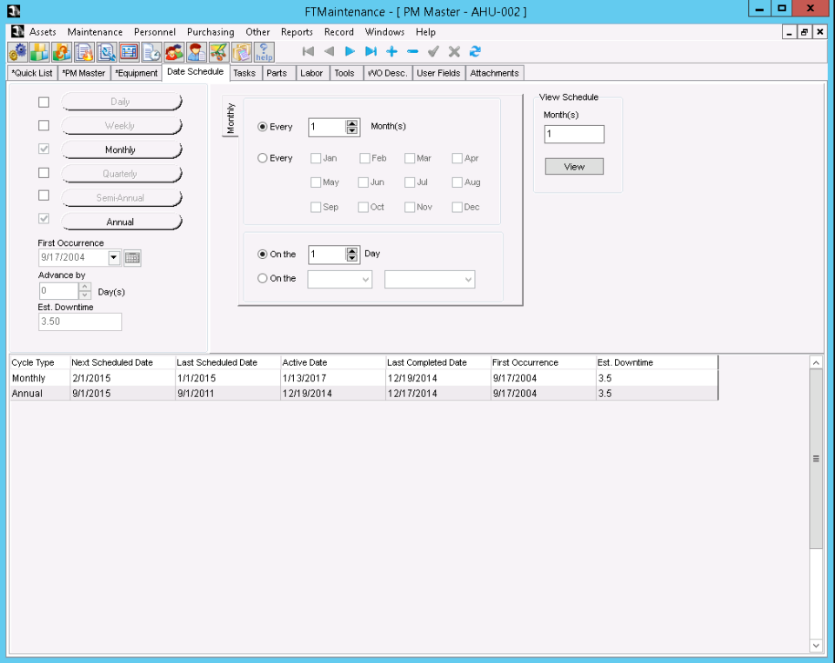This screenshot has height=663, width=835.
Task: Click the app icon in menu bar
Action: [17, 31]
